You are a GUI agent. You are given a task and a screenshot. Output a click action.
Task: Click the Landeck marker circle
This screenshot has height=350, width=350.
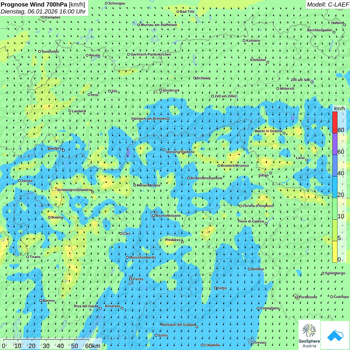pos(70,111)
